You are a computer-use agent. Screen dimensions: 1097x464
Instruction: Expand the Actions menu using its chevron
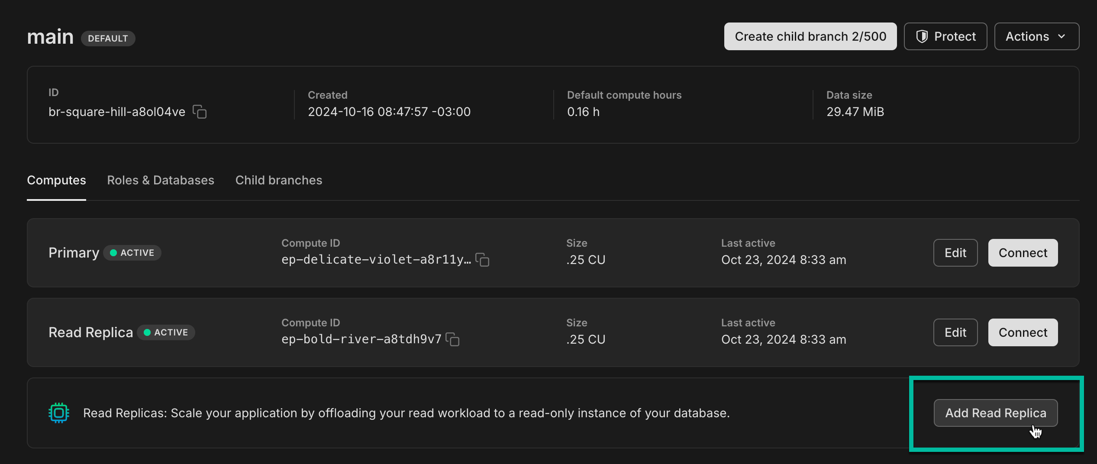coord(1061,37)
